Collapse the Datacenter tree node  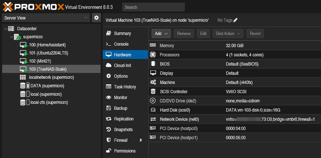coord(5,29)
